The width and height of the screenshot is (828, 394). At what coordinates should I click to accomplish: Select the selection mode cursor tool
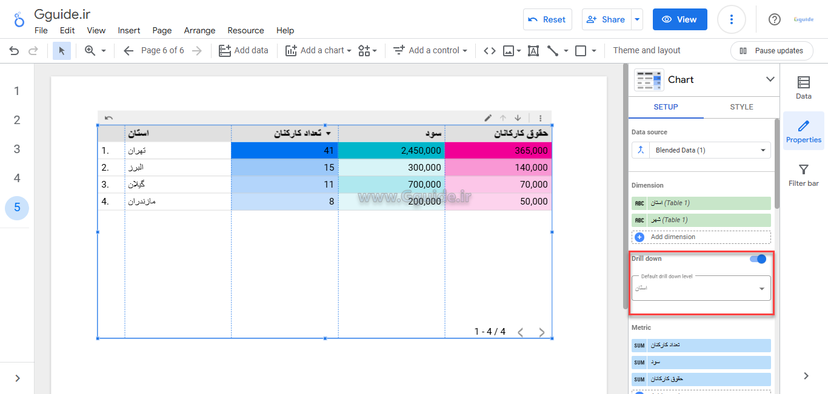coord(62,51)
